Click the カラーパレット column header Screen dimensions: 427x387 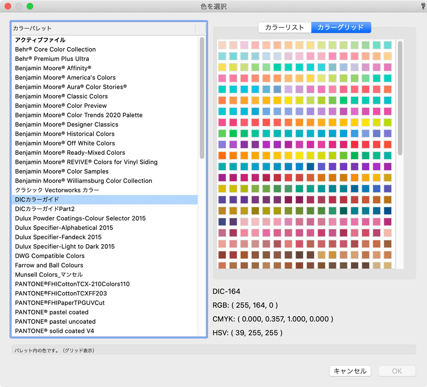[x=103, y=28]
